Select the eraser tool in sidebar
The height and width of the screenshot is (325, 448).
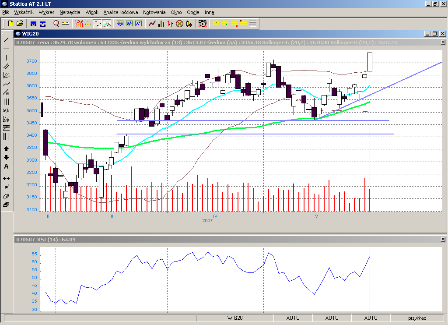[x=6, y=196]
